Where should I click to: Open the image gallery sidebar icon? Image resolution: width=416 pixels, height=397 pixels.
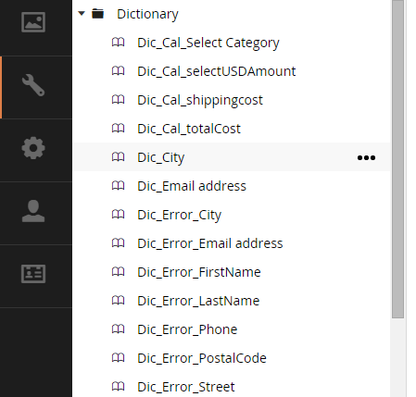tap(33, 22)
